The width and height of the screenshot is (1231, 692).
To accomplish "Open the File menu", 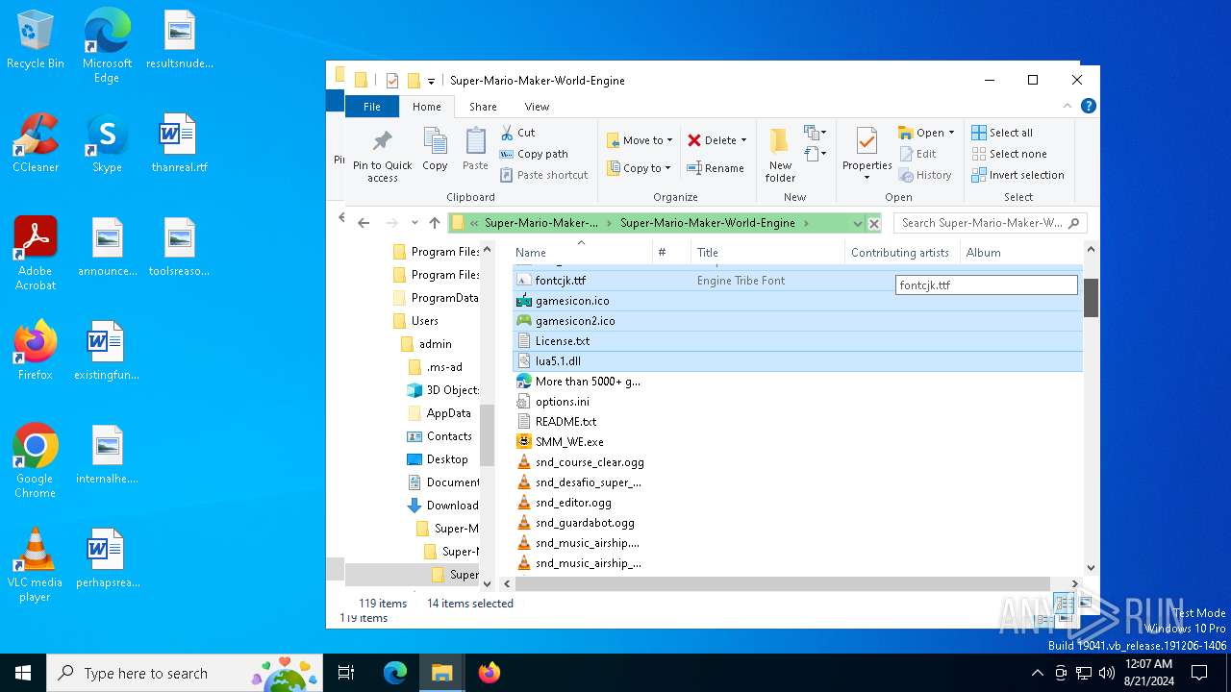I will (x=372, y=107).
